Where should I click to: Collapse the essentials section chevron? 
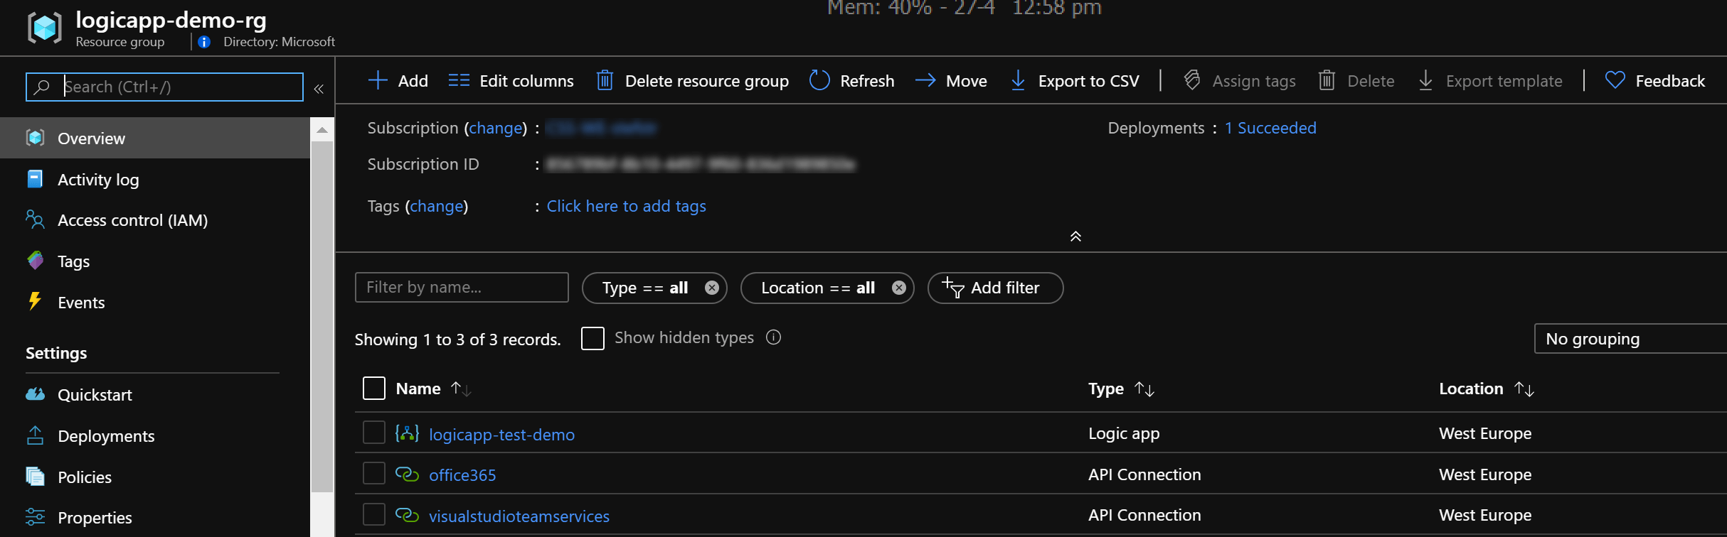[1075, 237]
